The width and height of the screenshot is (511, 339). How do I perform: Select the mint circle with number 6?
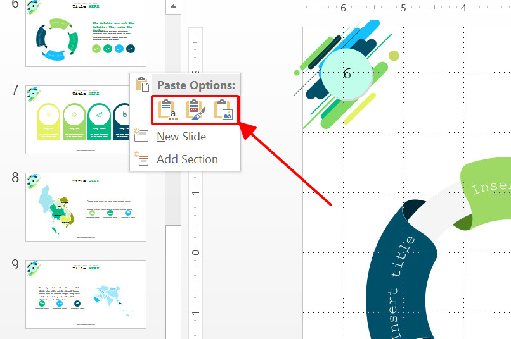[347, 74]
